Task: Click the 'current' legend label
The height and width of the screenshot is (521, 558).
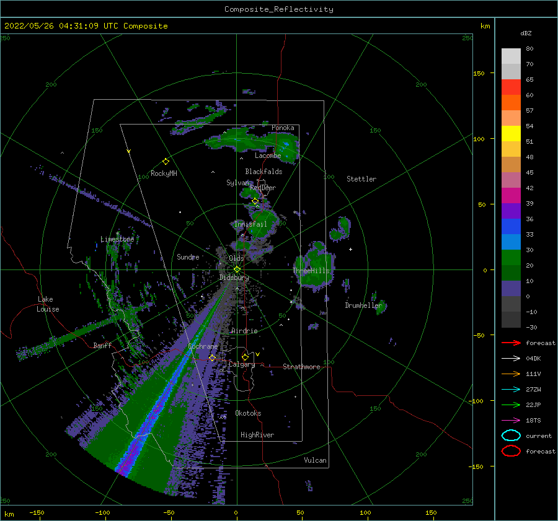Action: tap(539, 436)
